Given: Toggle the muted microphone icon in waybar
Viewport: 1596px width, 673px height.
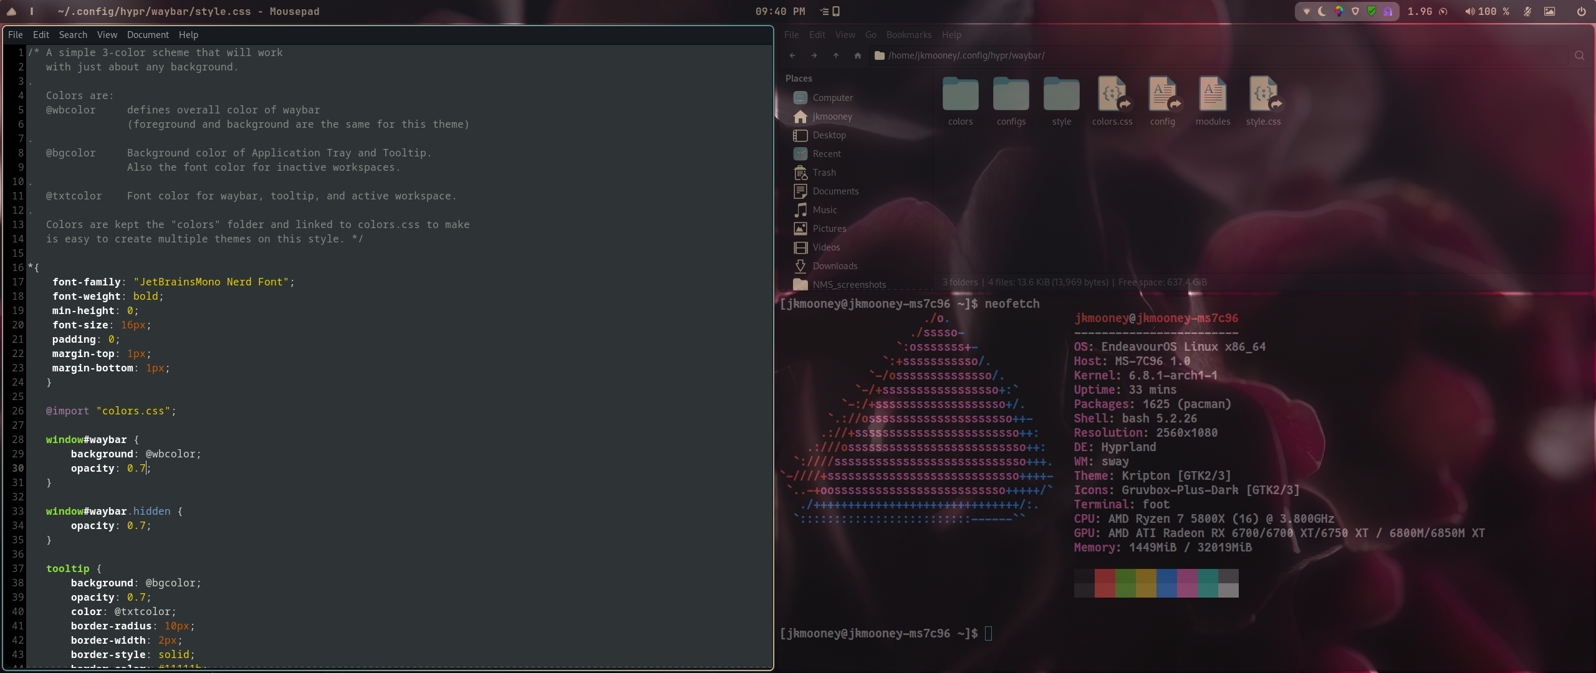Looking at the screenshot, I should click(x=1527, y=11).
